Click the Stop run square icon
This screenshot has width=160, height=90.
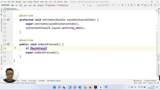pos(134,5)
